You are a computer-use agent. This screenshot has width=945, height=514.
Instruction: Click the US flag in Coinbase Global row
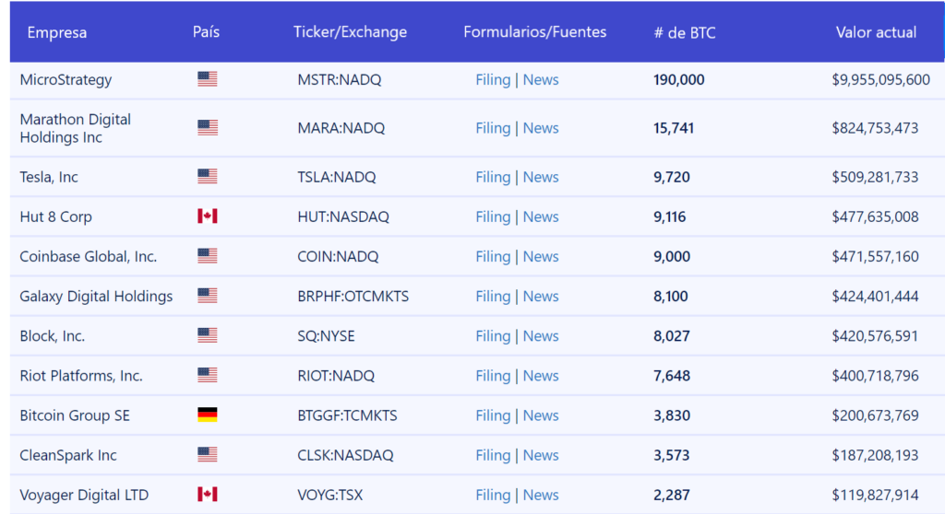tap(208, 256)
